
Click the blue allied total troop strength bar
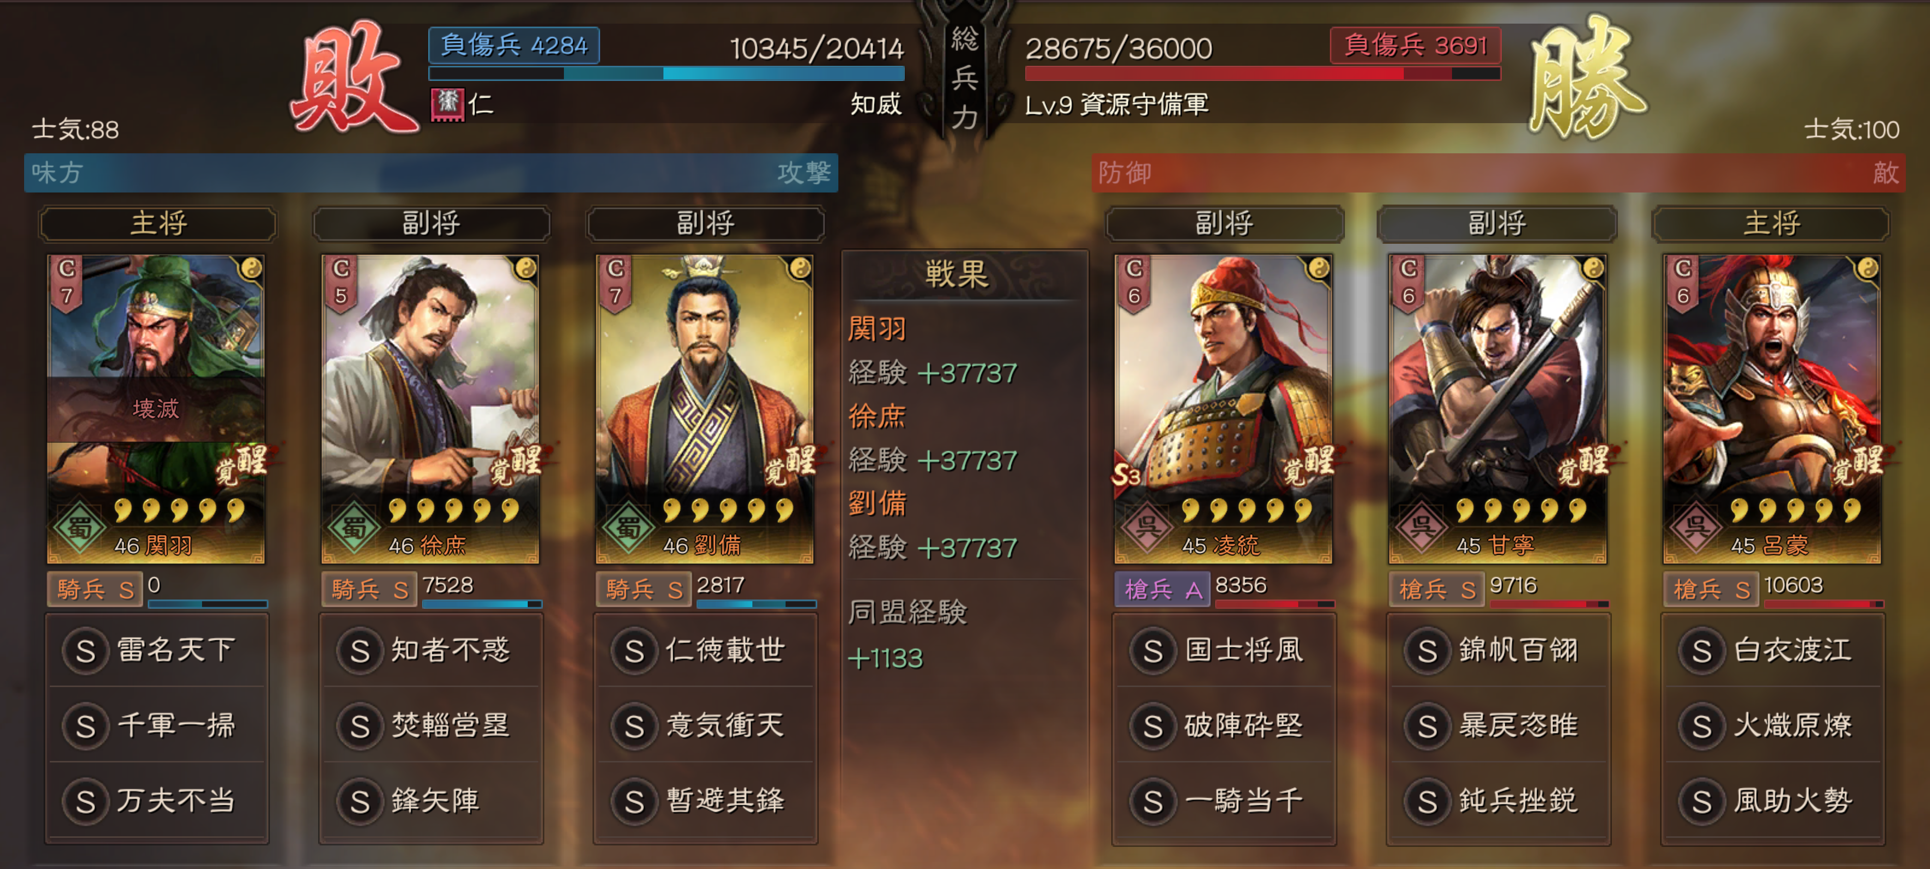click(x=666, y=73)
